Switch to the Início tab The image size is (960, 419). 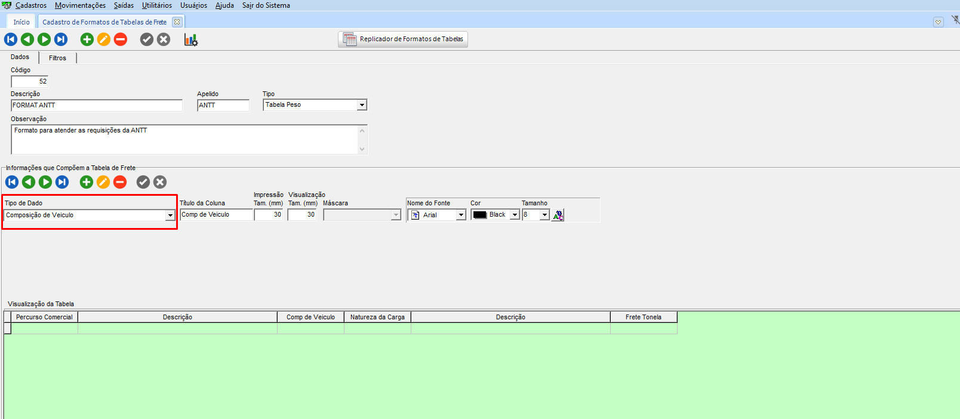(x=21, y=22)
